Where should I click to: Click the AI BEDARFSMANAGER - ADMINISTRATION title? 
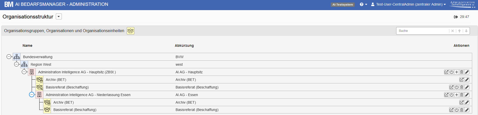[62, 4]
